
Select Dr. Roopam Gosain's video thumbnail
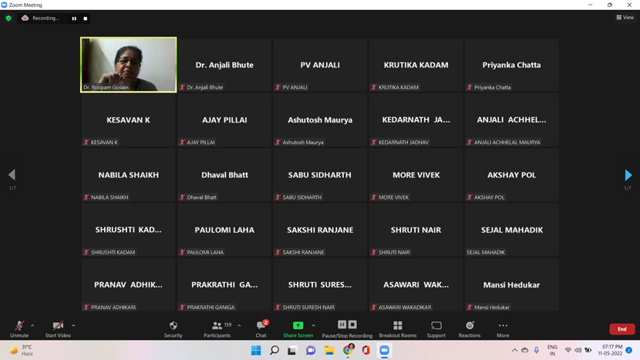coord(128,64)
